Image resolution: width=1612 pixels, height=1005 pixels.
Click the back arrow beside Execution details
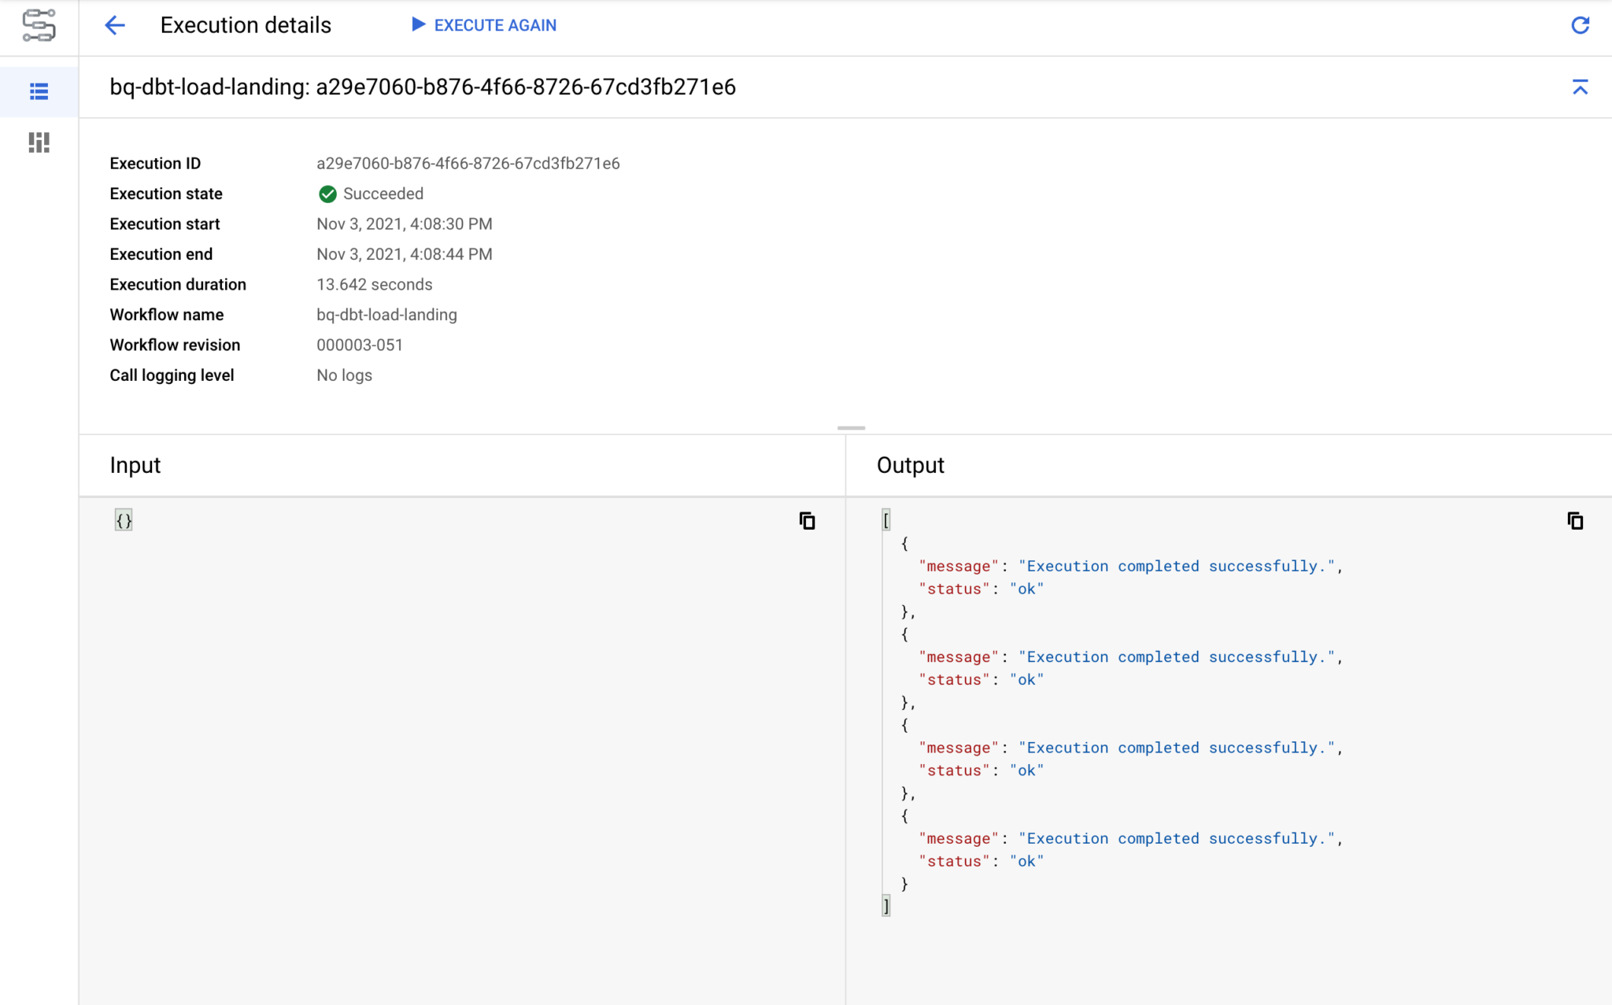click(x=115, y=25)
